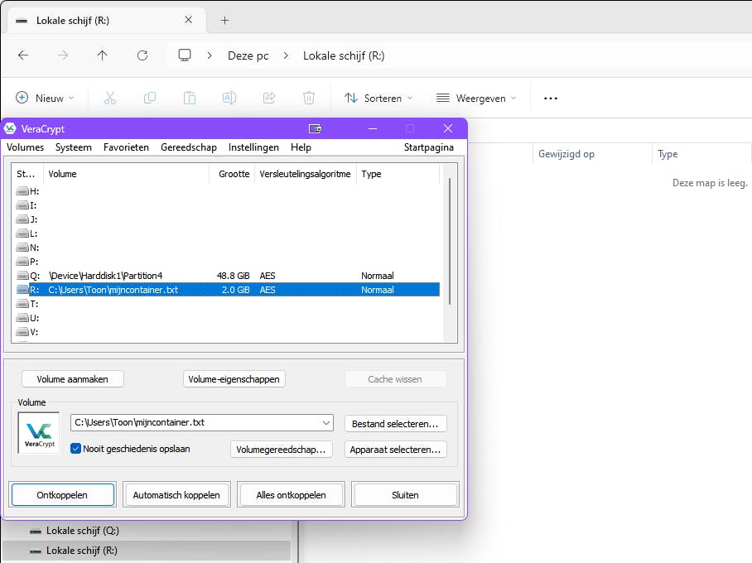Click the drive list vertical scrollbar
This screenshot has height=563, width=752.
click(x=450, y=241)
